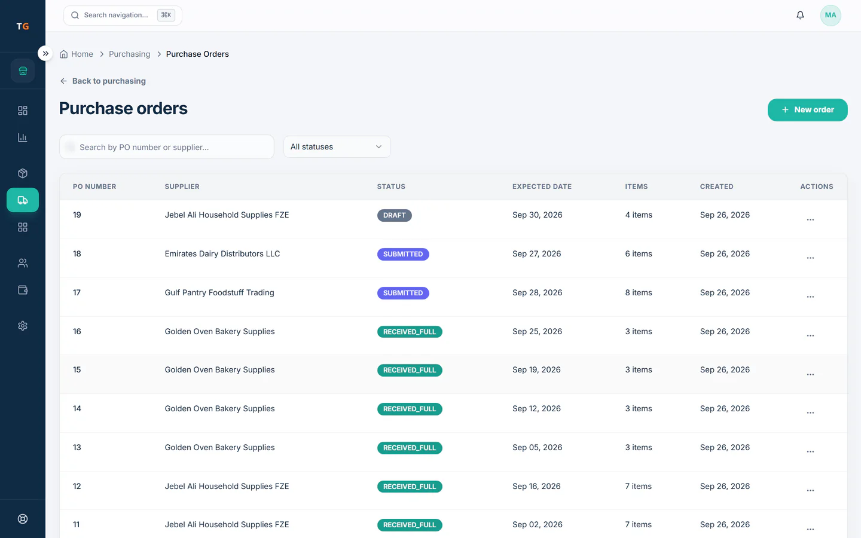The image size is (861, 538).
Task: Click the Search navigation box
Action: tap(123, 16)
